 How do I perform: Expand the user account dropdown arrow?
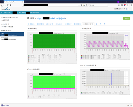[129, 9]
